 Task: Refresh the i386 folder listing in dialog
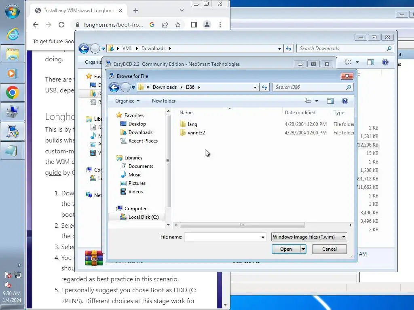tap(264, 87)
